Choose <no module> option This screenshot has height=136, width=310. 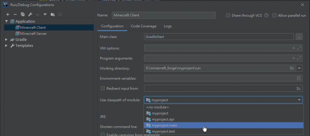pyautogui.click(x=223, y=107)
